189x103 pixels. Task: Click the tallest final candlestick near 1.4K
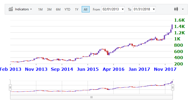pyautogui.click(x=172, y=27)
